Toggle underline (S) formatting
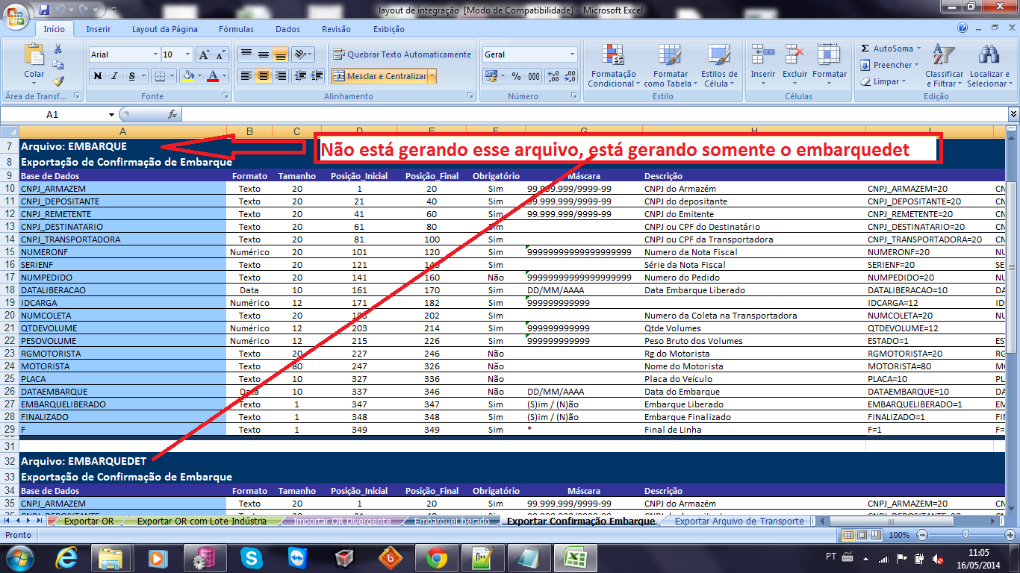The height and width of the screenshot is (573, 1020). click(132, 76)
